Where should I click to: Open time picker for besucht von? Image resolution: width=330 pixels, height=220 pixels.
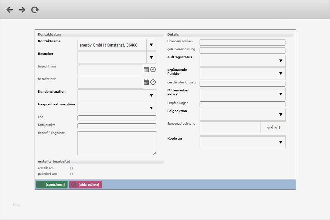tap(153, 69)
